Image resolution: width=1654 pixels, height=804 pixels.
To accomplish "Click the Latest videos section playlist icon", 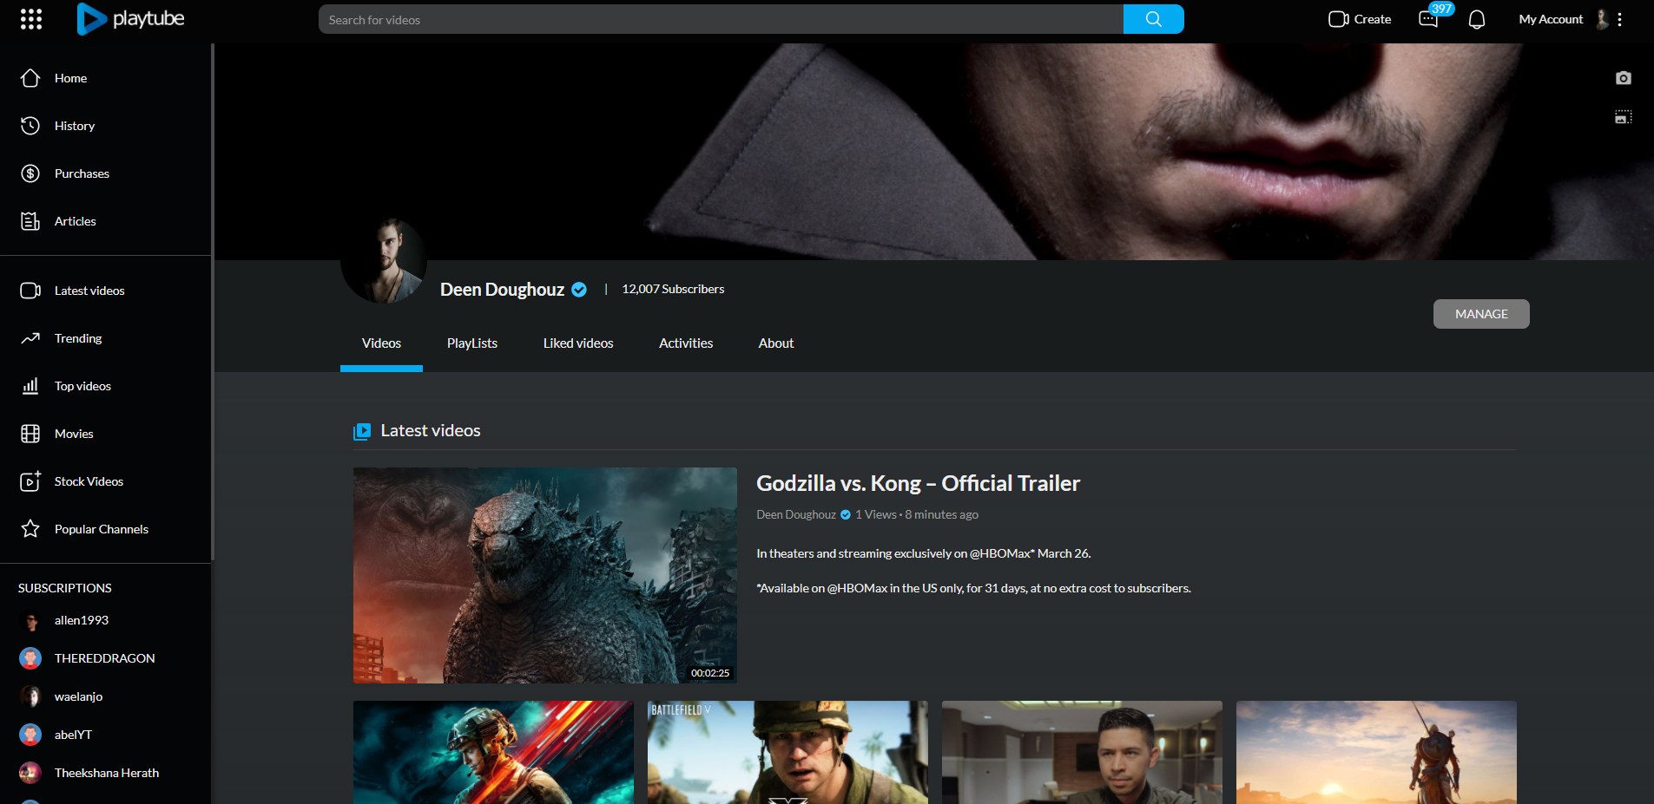I will pos(362,431).
